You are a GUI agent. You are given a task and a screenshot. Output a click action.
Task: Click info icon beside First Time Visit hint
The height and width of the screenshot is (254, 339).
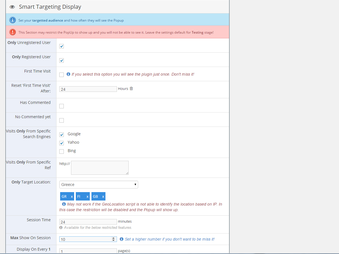[x=68, y=74]
